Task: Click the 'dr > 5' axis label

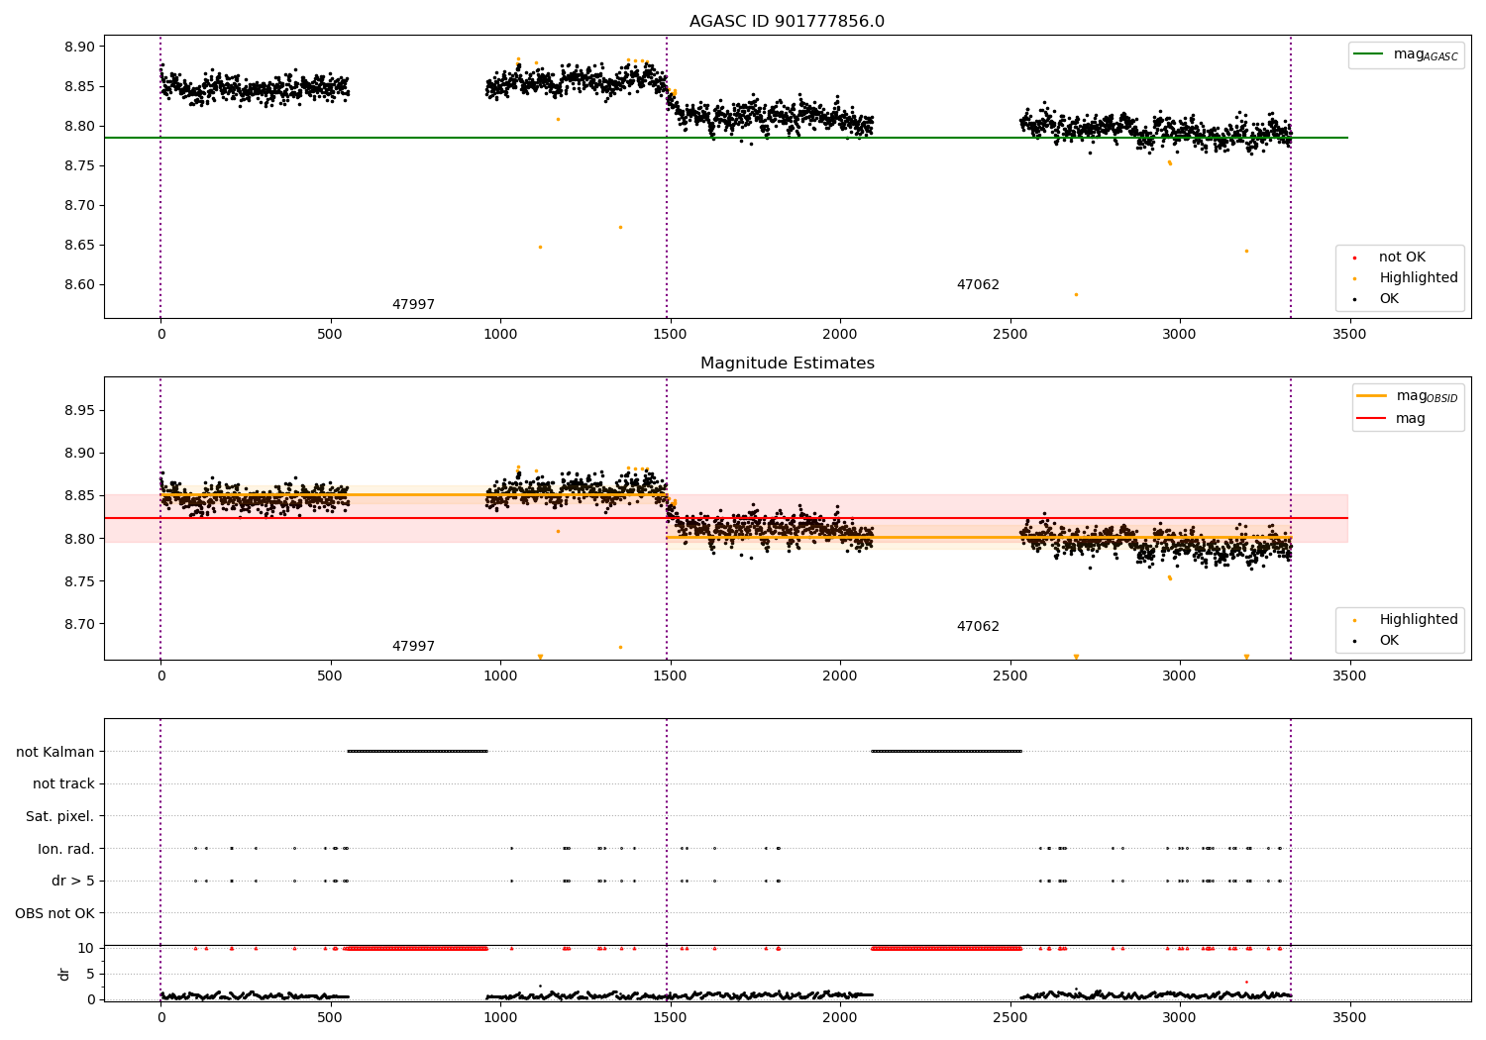Action: [73, 882]
